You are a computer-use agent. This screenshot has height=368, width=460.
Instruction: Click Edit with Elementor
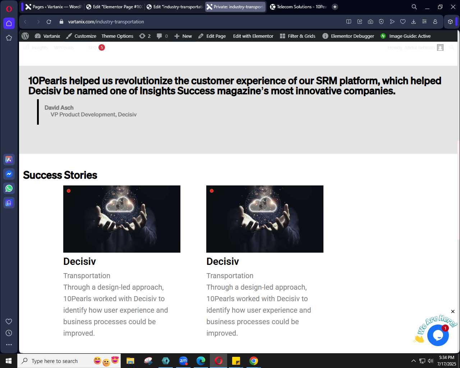click(x=253, y=36)
